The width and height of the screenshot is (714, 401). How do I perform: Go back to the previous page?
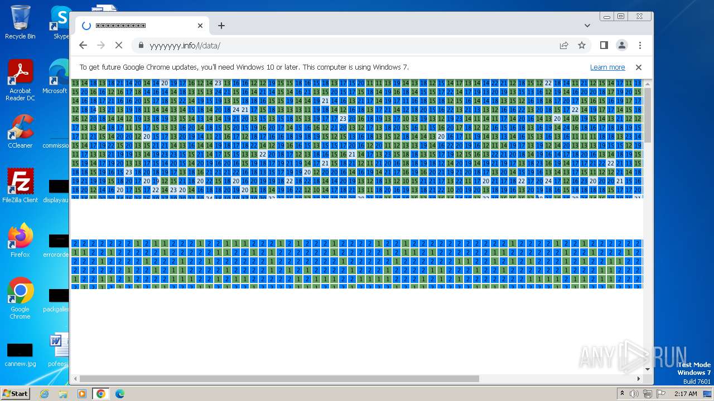tap(83, 45)
